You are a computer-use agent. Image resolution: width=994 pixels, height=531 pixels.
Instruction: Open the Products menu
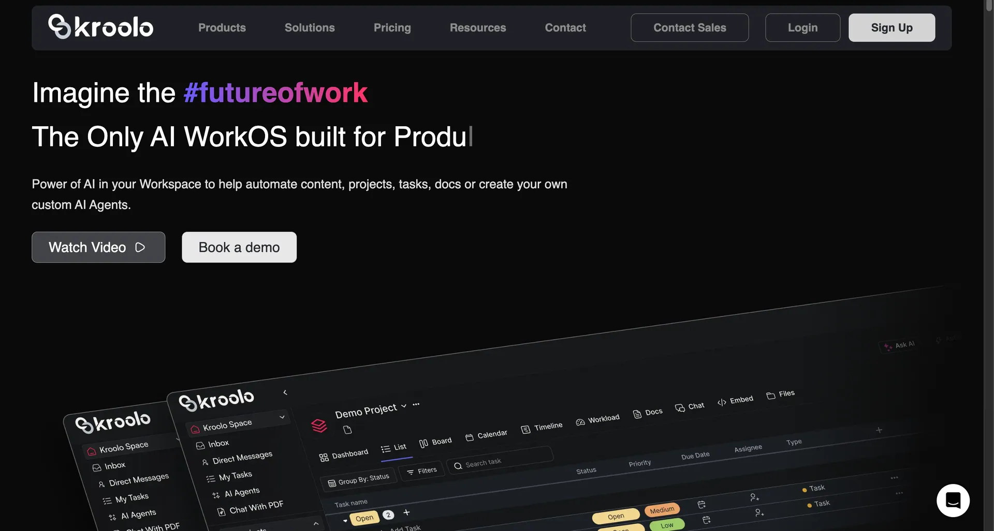(x=222, y=28)
